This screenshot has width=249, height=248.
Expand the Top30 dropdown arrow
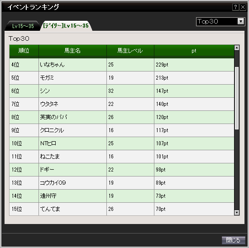click(241, 21)
